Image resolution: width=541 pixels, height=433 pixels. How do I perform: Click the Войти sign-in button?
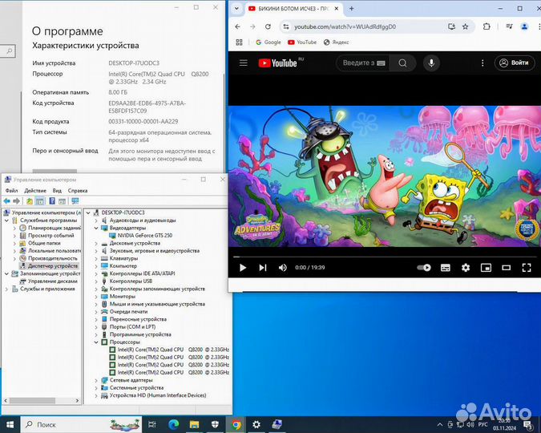515,63
